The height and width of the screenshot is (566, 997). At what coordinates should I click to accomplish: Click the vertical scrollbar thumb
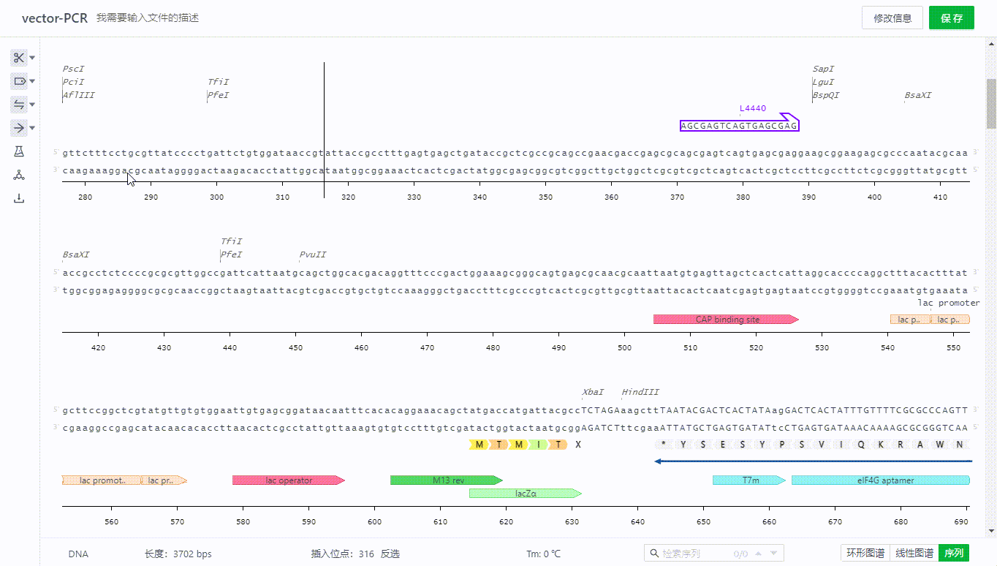point(991,102)
